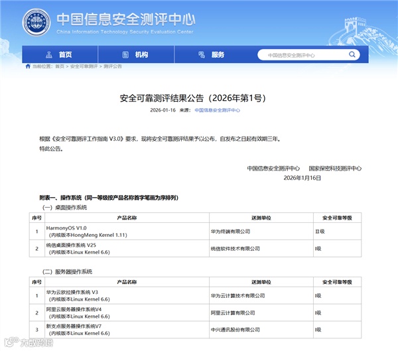Select the article title 安全可靠测评结果公告
This screenshot has width=398, height=351.
(x=193, y=98)
